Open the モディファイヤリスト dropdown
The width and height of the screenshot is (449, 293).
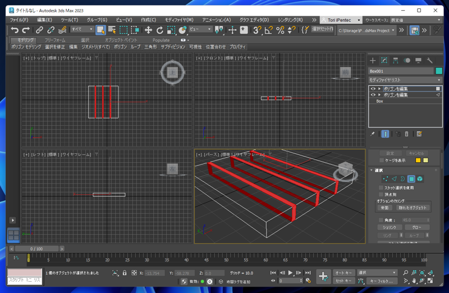coord(405,80)
